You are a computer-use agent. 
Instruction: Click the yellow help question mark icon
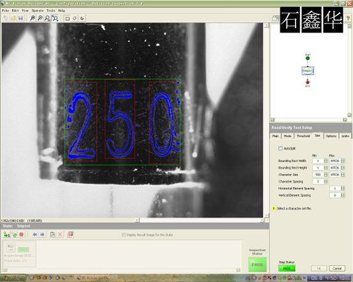(x=348, y=18)
